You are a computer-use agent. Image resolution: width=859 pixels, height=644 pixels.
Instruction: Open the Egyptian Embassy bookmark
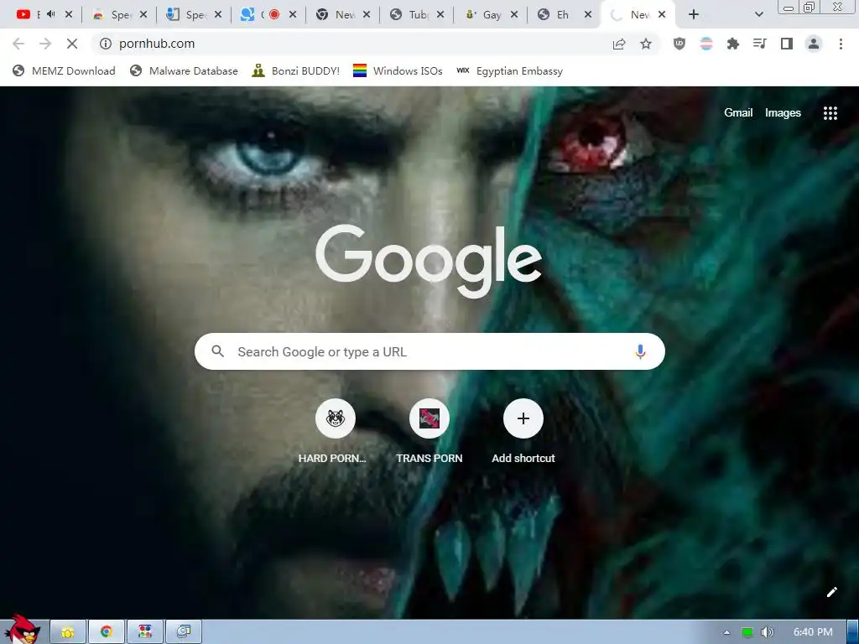[509, 71]
